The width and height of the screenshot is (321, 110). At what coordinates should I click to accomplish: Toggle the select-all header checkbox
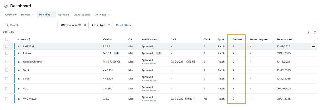(7, 39)
